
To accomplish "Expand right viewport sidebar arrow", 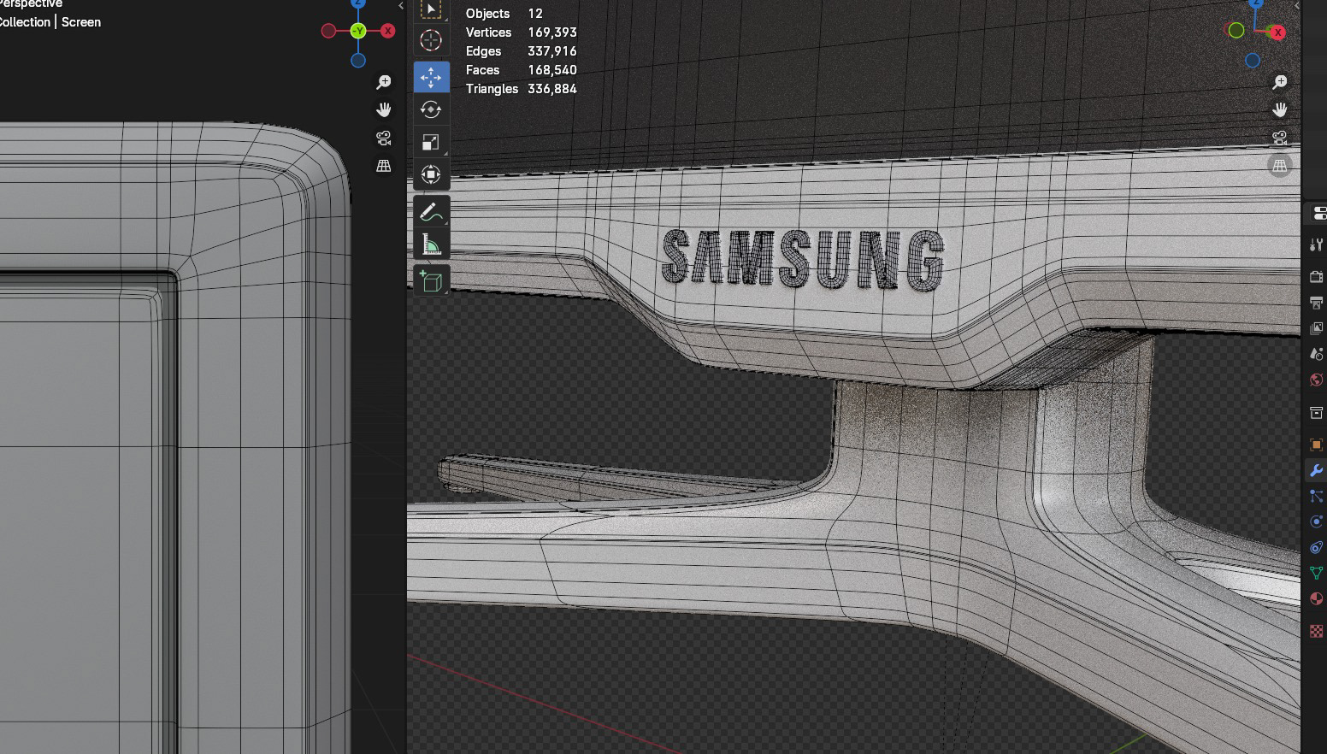I will [x=1297, y=6].
